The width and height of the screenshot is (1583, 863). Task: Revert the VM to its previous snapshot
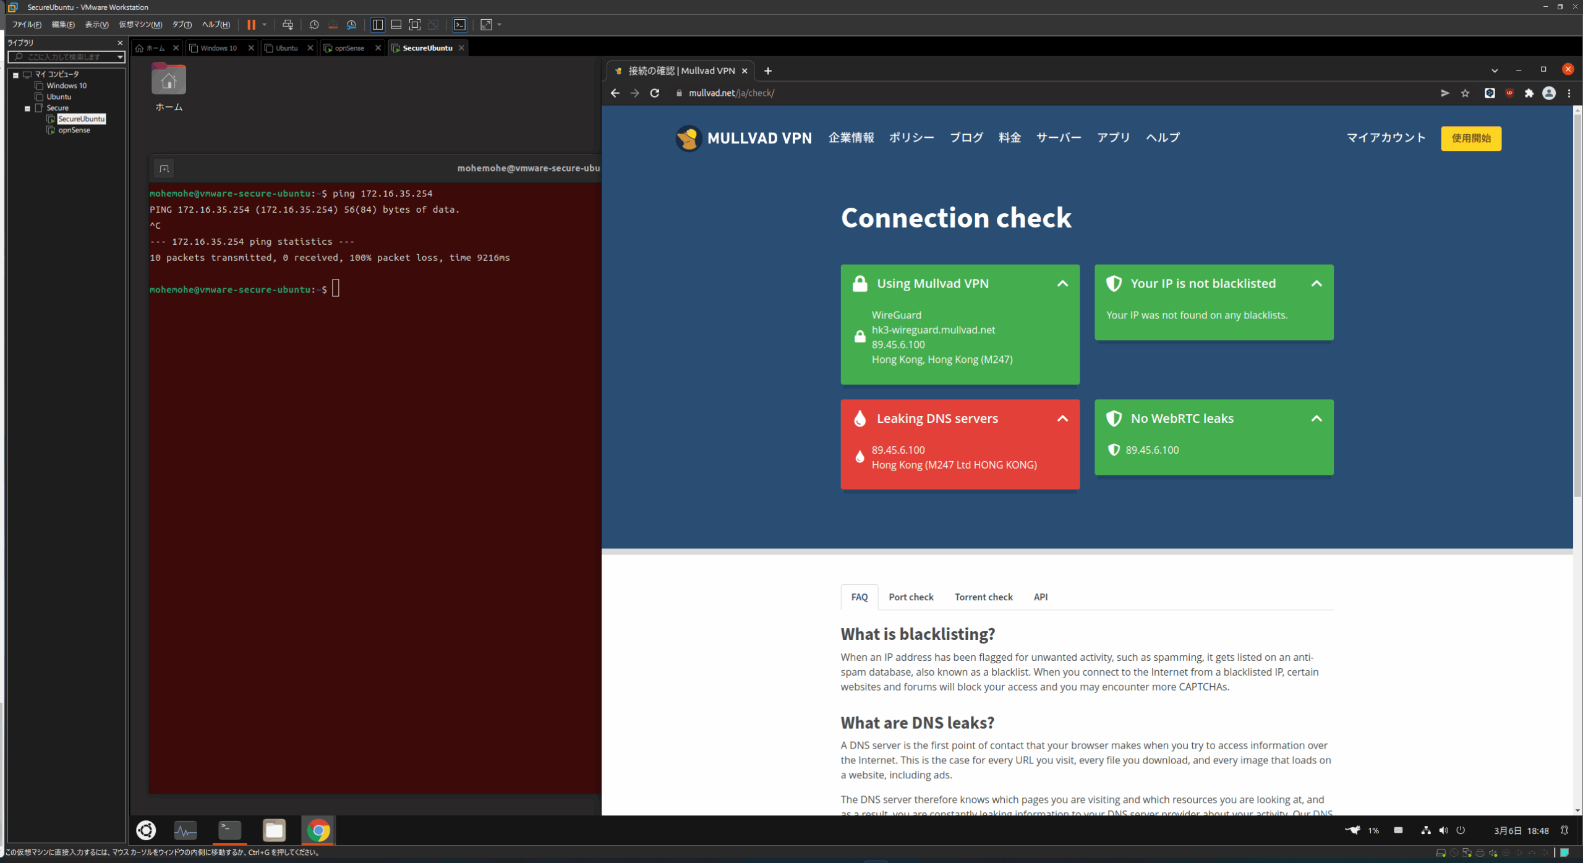click(x=333, y=25)
